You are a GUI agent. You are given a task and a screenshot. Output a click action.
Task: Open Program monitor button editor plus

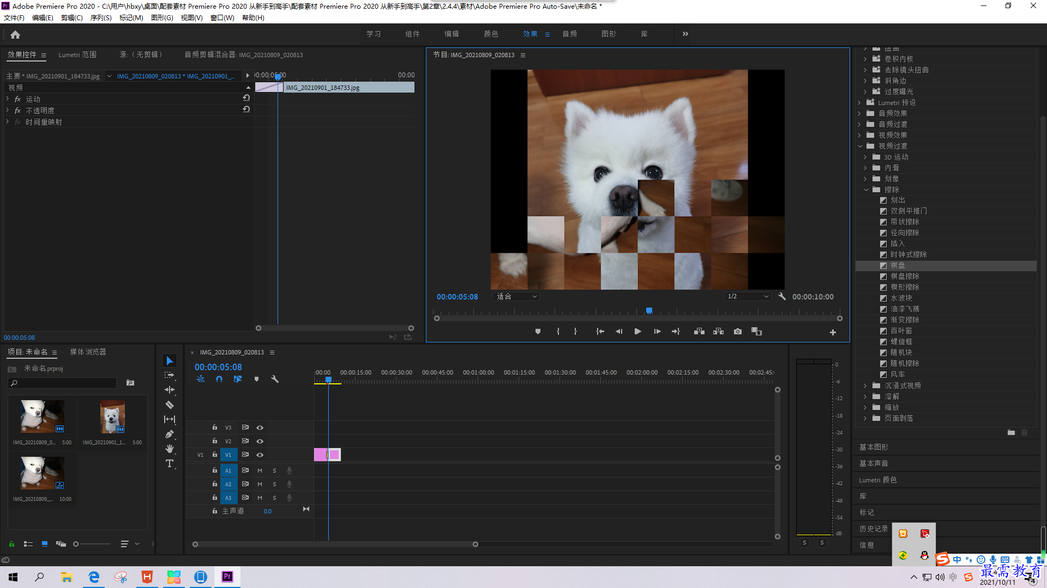point(833,332)
